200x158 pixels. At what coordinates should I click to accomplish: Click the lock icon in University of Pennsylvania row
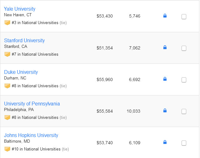tap(165, 110)
